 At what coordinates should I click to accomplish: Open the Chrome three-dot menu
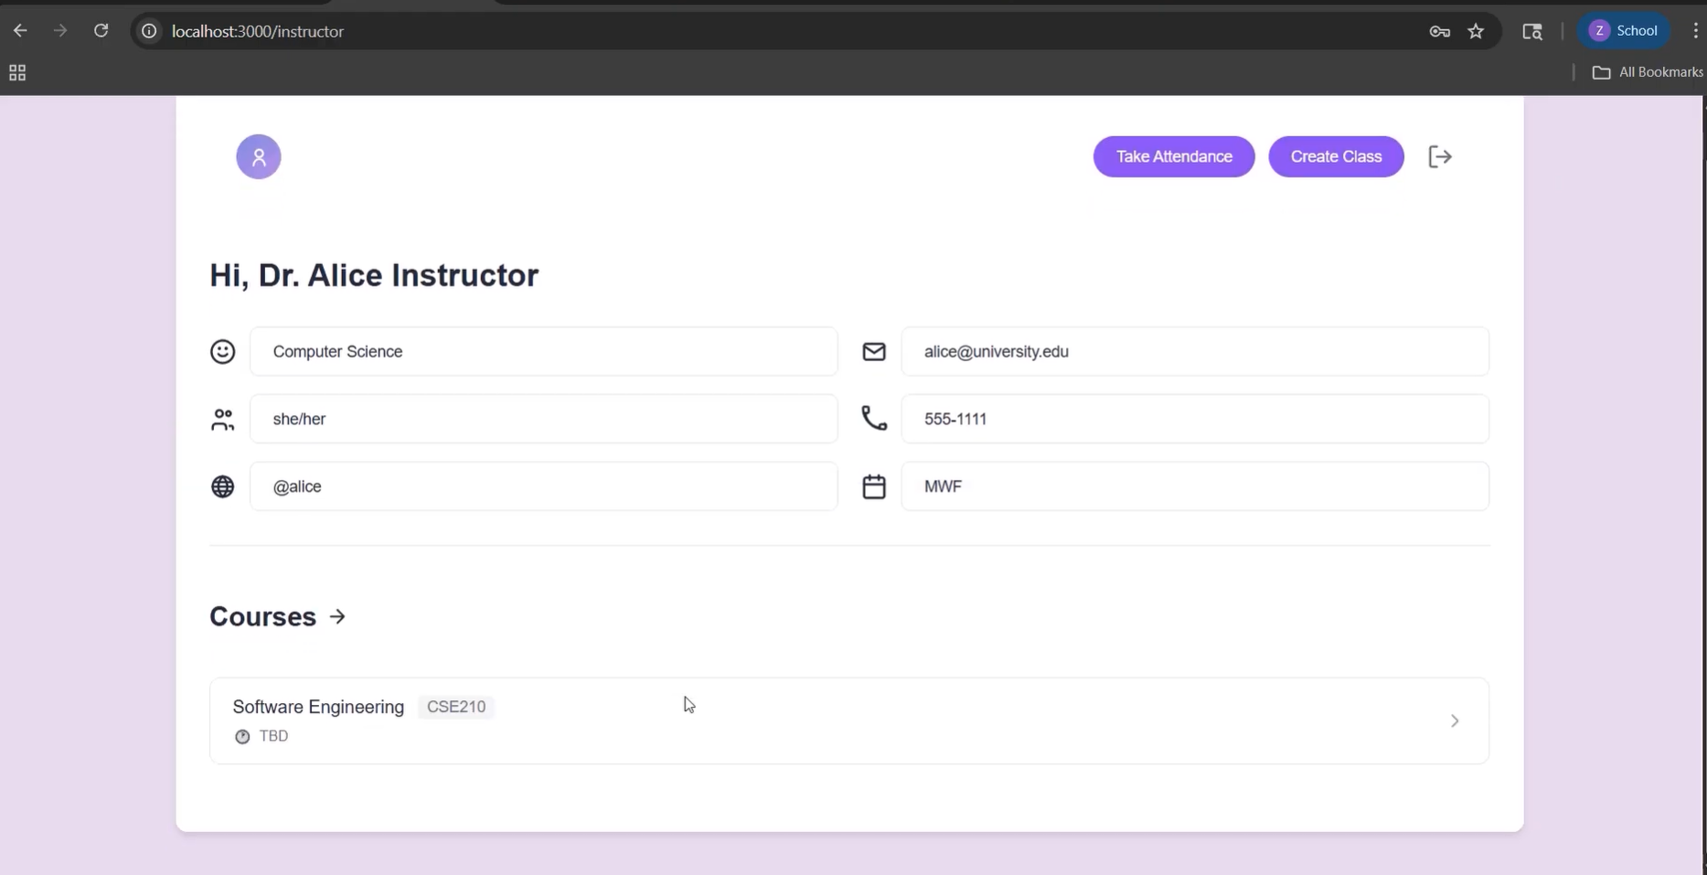point(1694,30)
